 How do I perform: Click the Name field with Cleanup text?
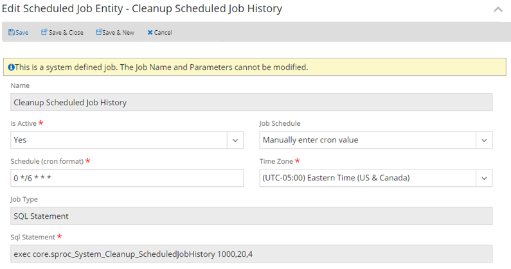251,102
